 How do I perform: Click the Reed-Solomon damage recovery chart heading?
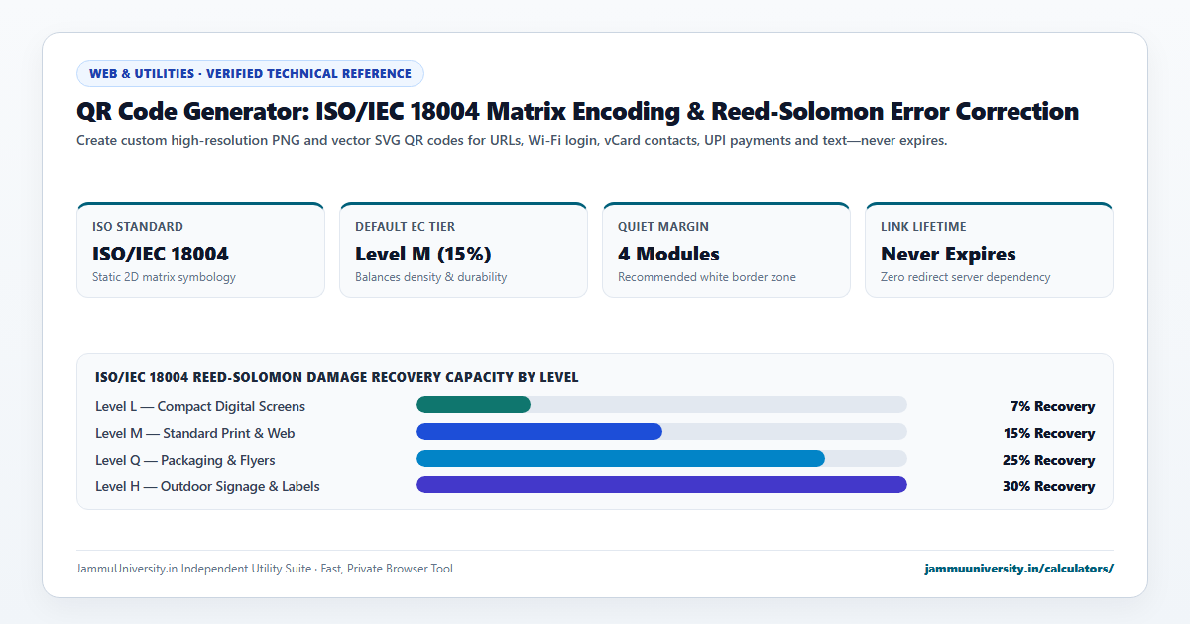337,377
